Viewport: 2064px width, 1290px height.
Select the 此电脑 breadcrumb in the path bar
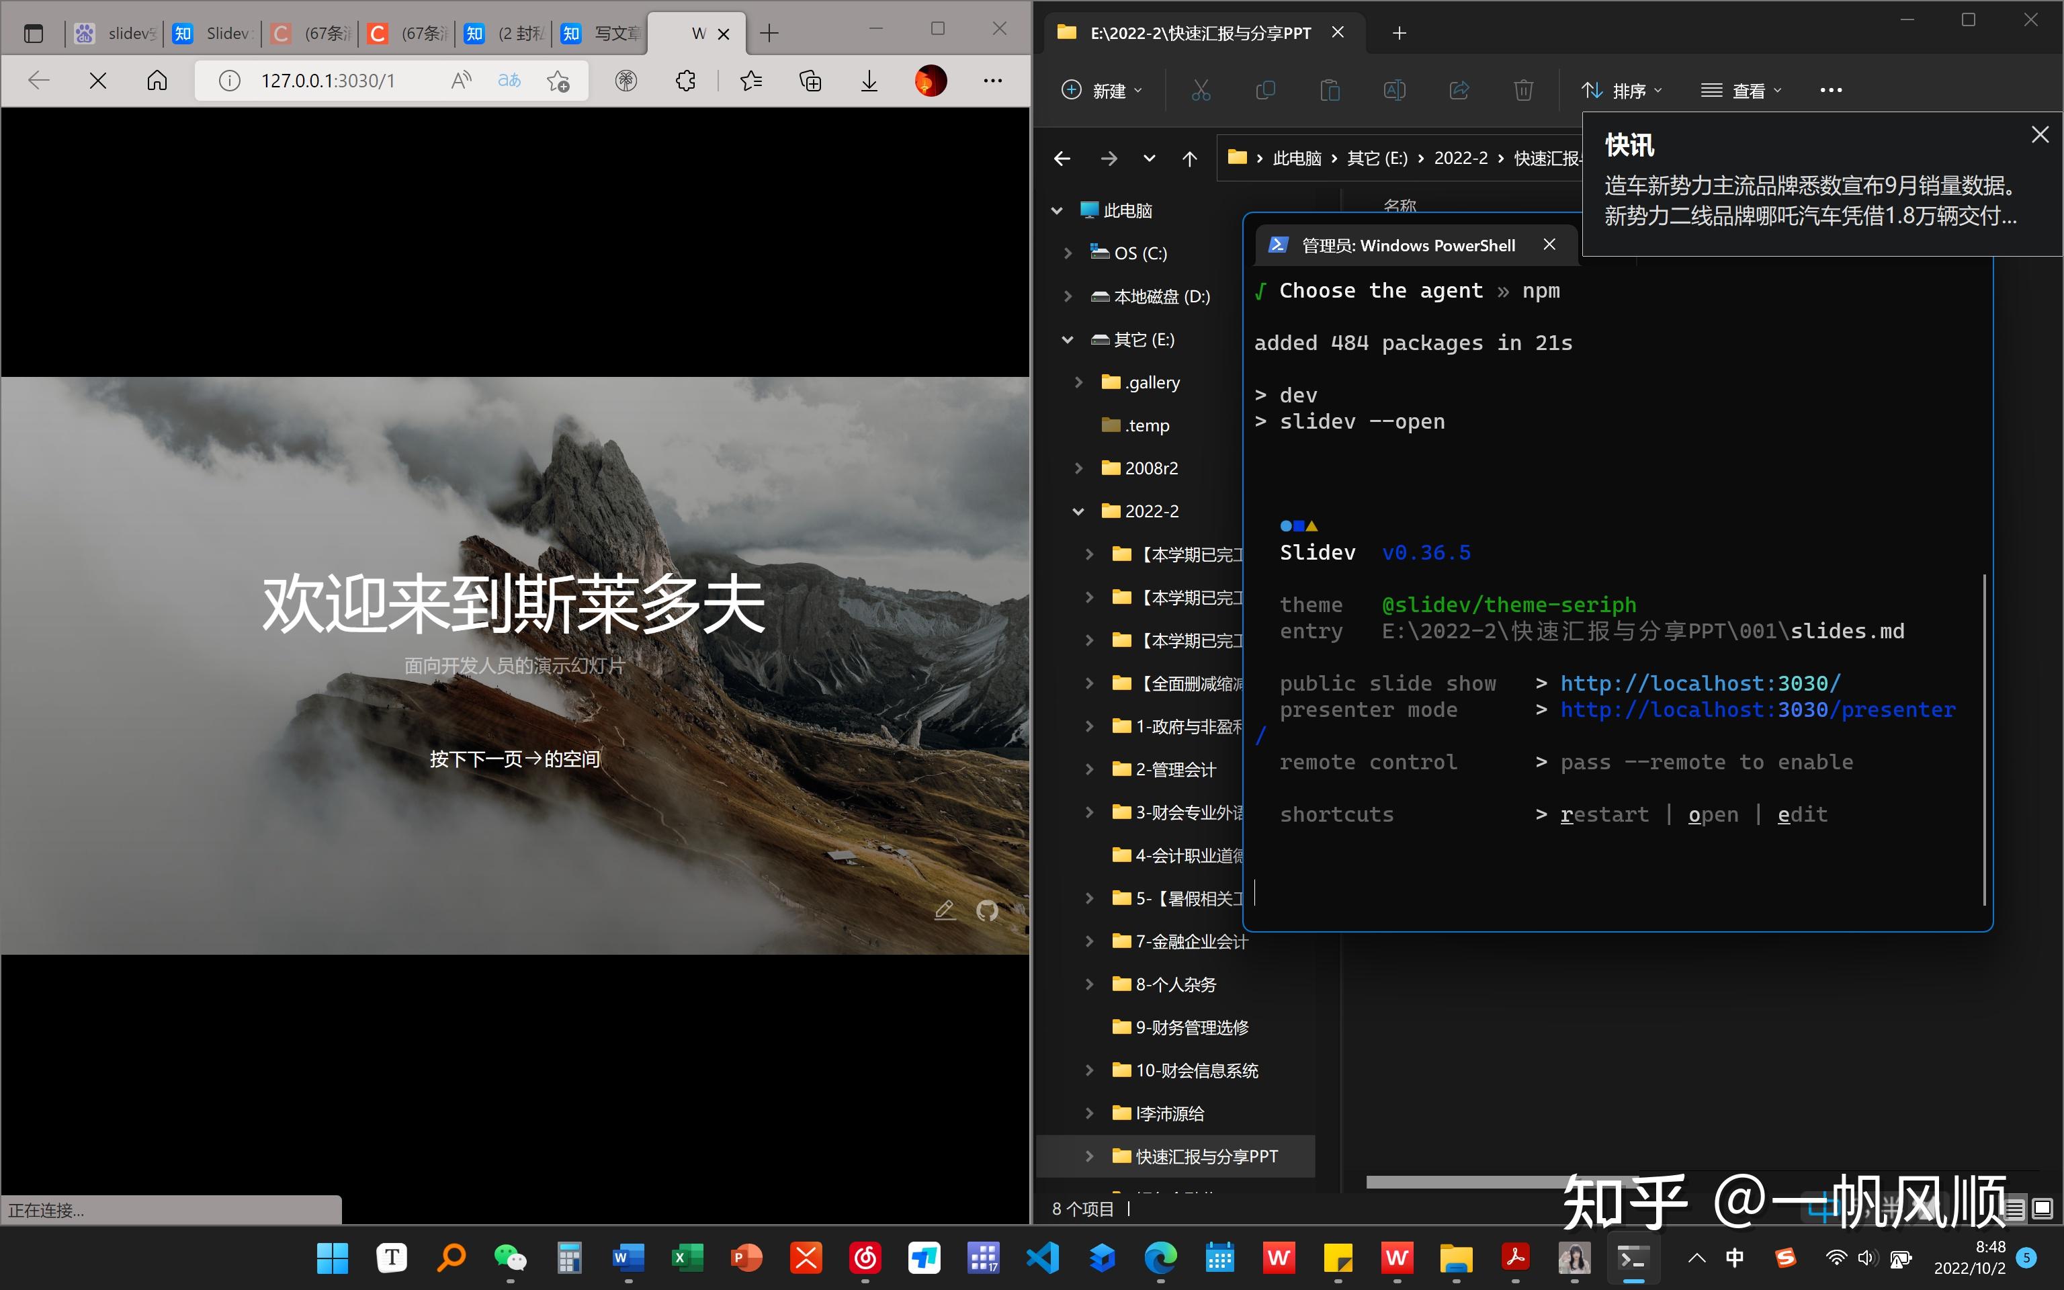(x=1298, y=158)
